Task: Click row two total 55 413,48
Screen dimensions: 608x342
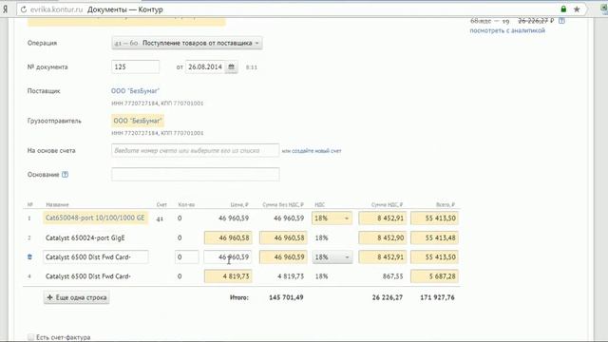Action: coord(434,238)
